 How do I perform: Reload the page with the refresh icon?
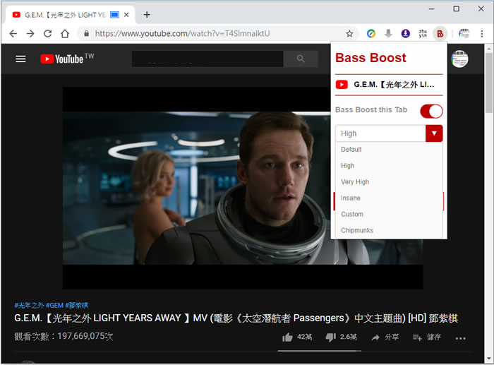(47, 33)
